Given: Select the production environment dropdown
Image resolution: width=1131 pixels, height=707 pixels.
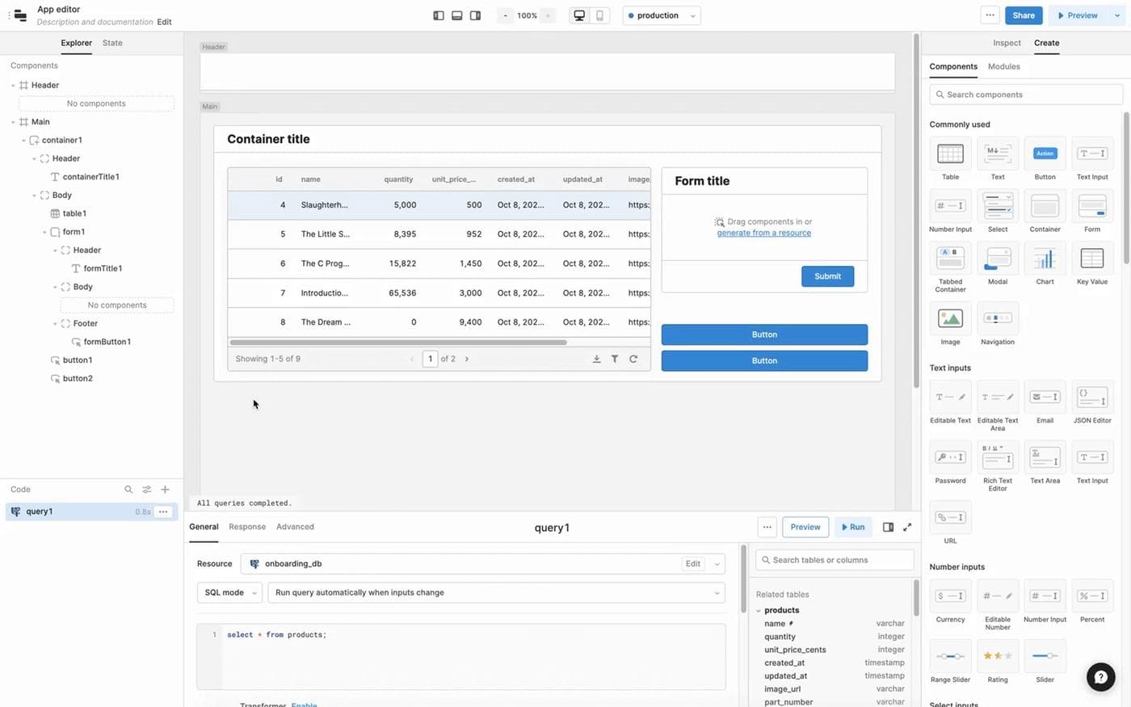Looking at the screenshot, I should click(661, 15).
